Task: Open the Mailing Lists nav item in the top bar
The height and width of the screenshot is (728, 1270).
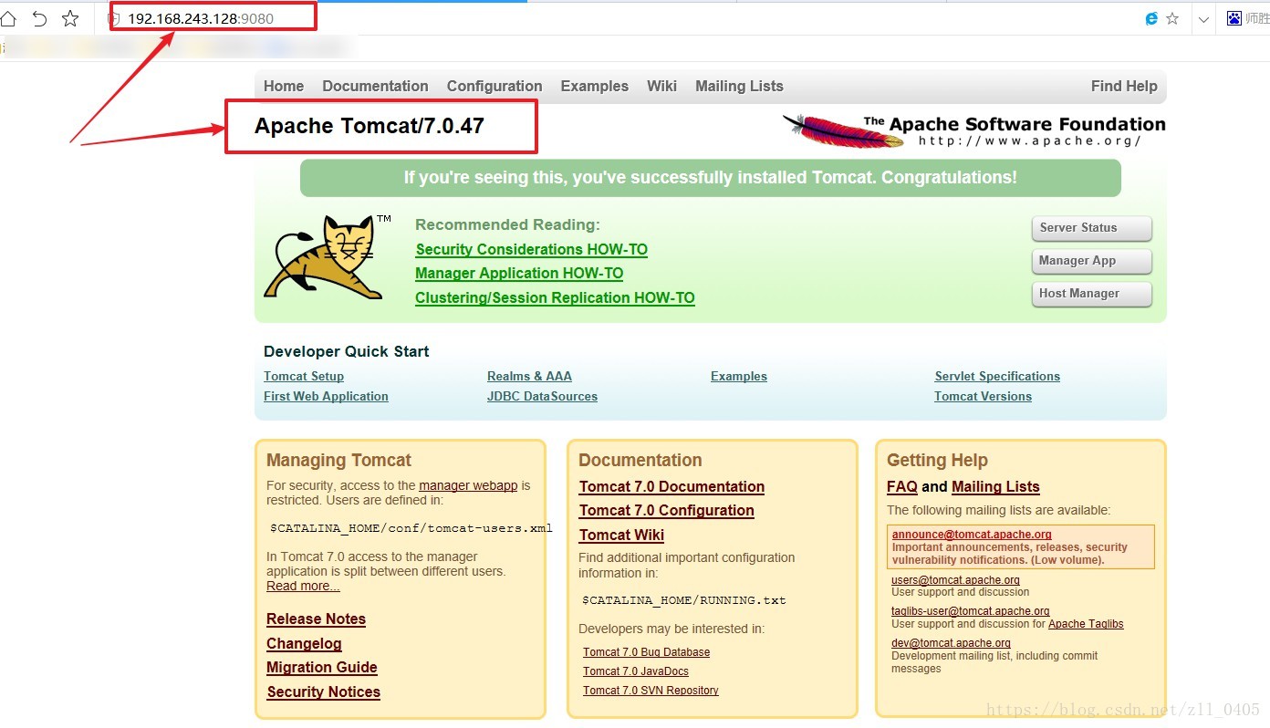Action: tap(739, 86)
